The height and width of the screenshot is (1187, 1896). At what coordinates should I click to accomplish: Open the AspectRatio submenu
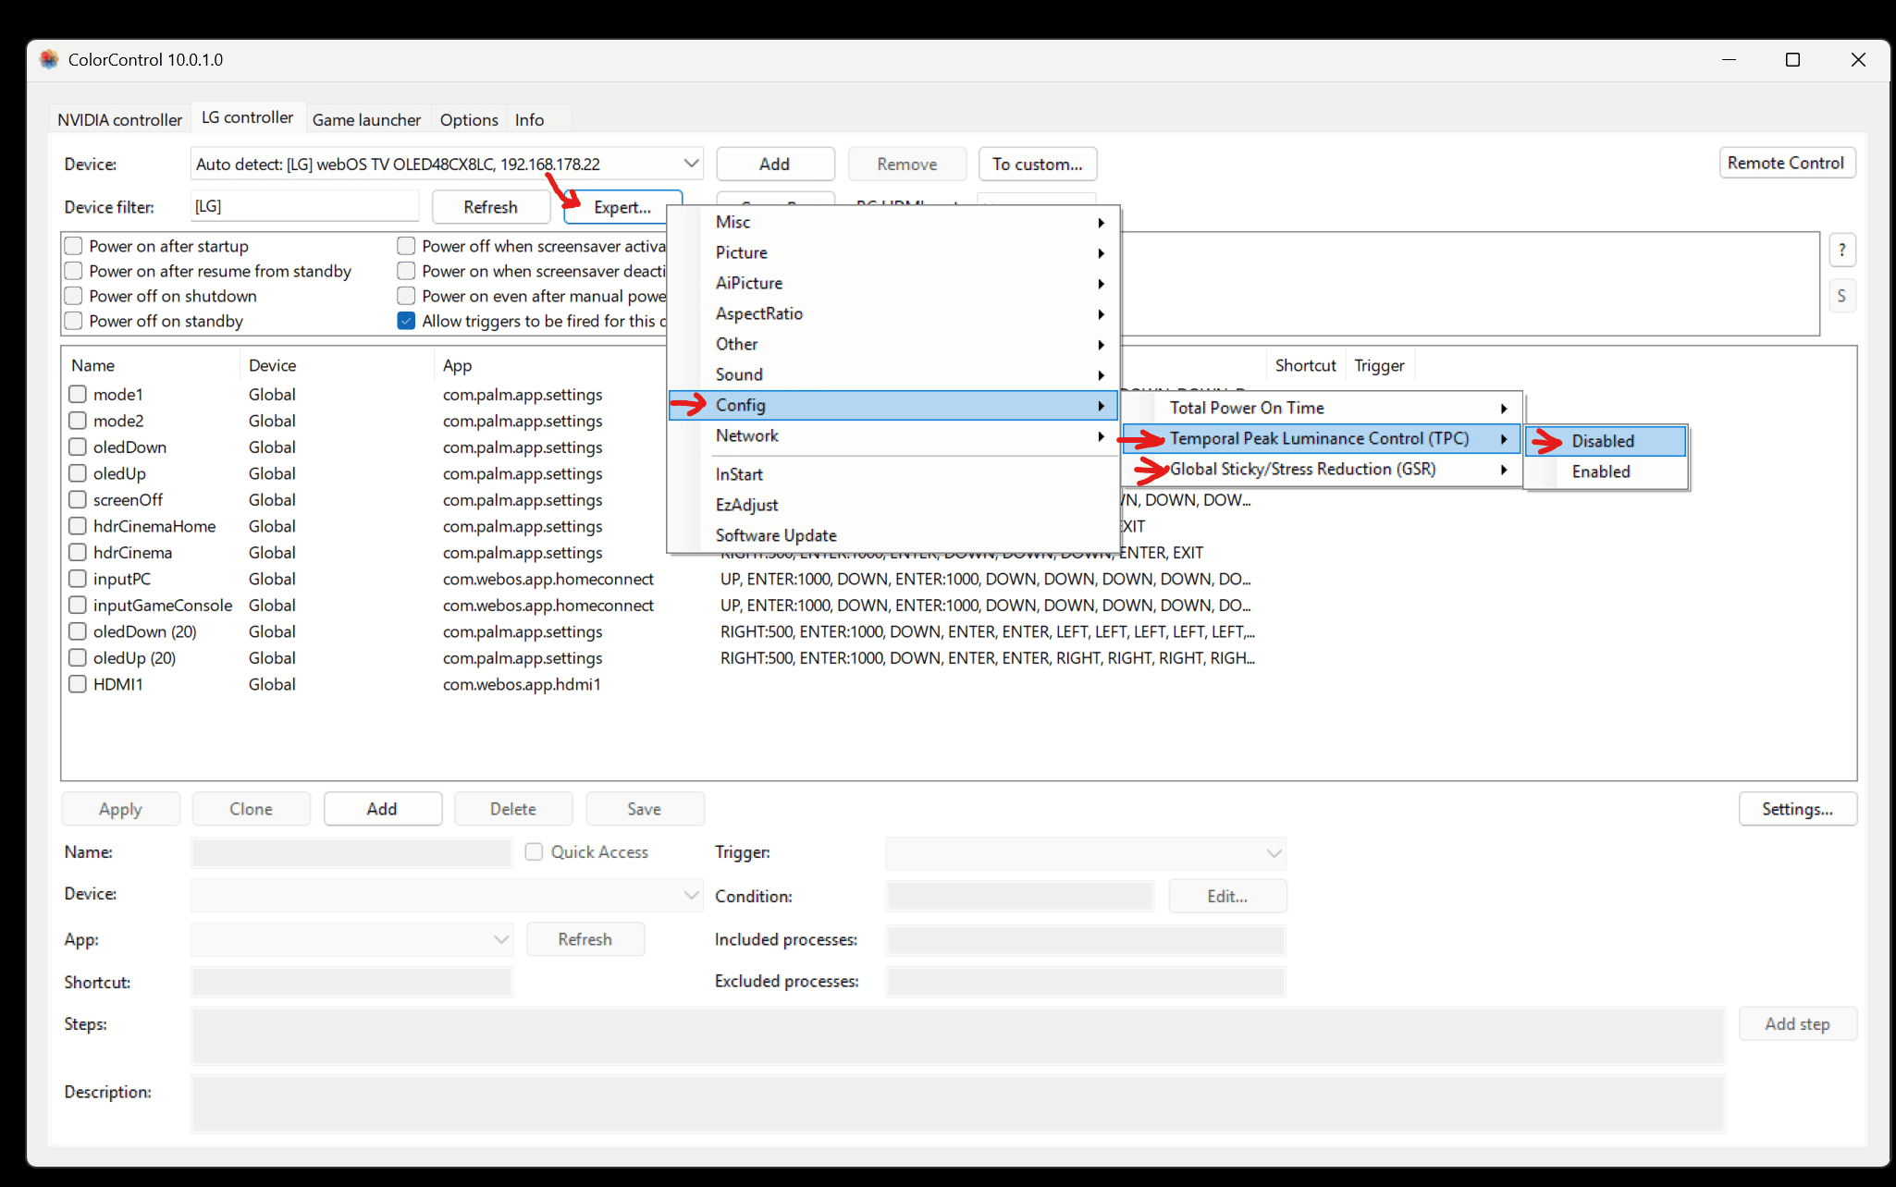pyautogui.click(x=893, y=313)
